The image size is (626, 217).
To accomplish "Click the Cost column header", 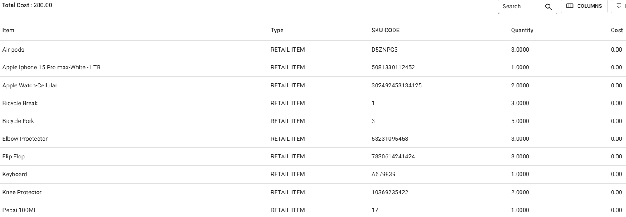I will pos(616,30).
